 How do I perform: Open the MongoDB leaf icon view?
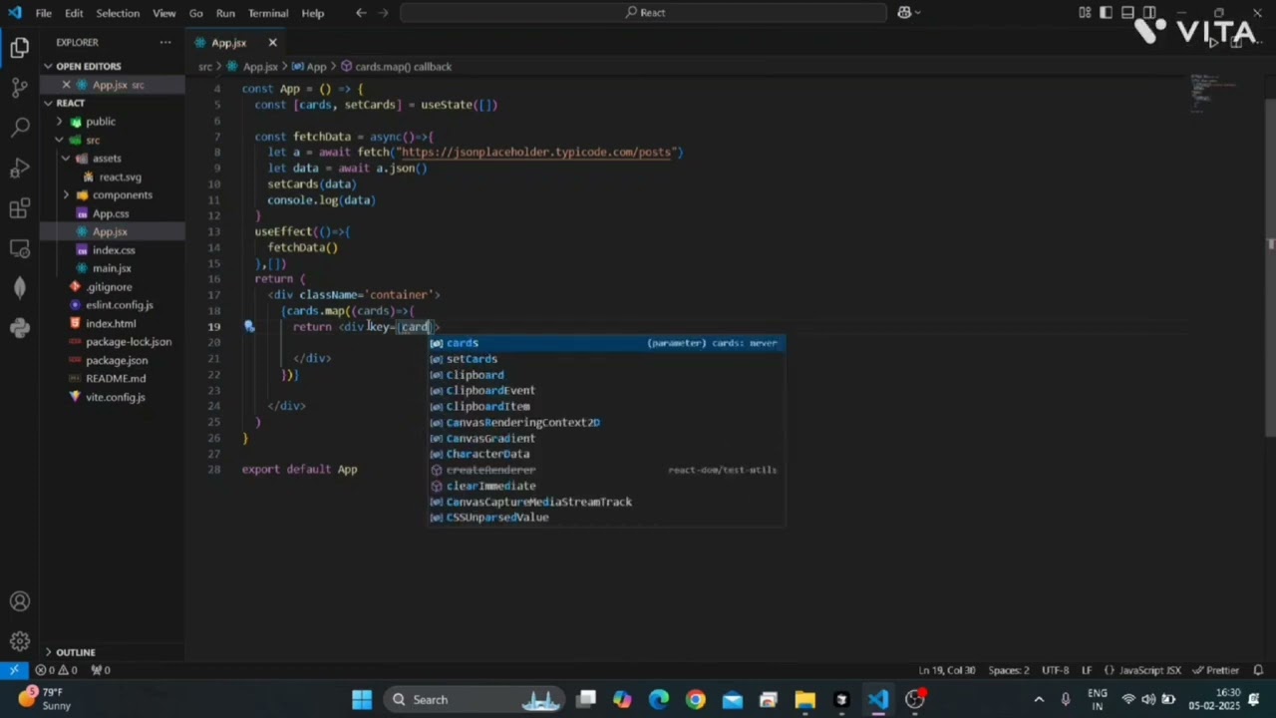pos(19,287)
